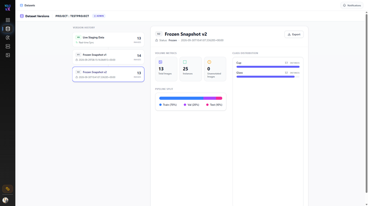Click V2 badge beside Frozen Snapshot v2 heading

click(159, 34)
